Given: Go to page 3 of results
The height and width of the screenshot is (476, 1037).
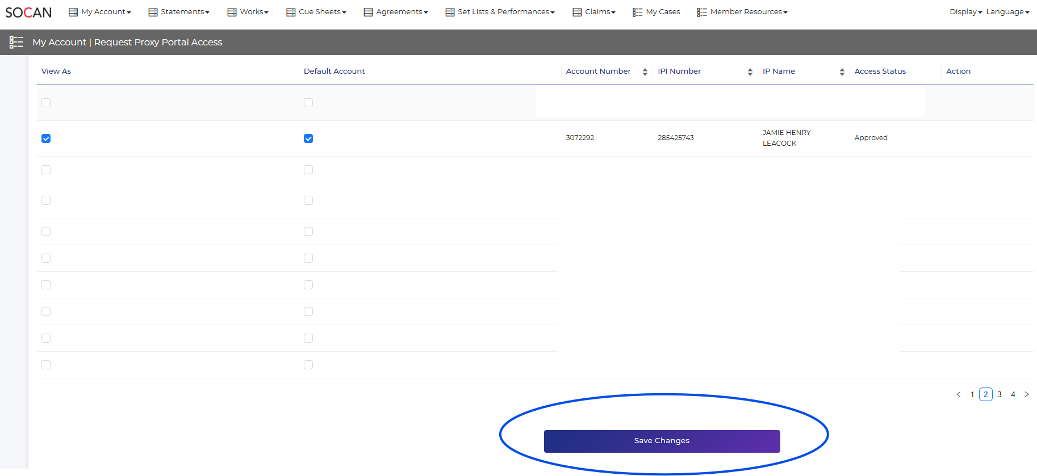Looking at the screenshot, I should pos(1000,394).
